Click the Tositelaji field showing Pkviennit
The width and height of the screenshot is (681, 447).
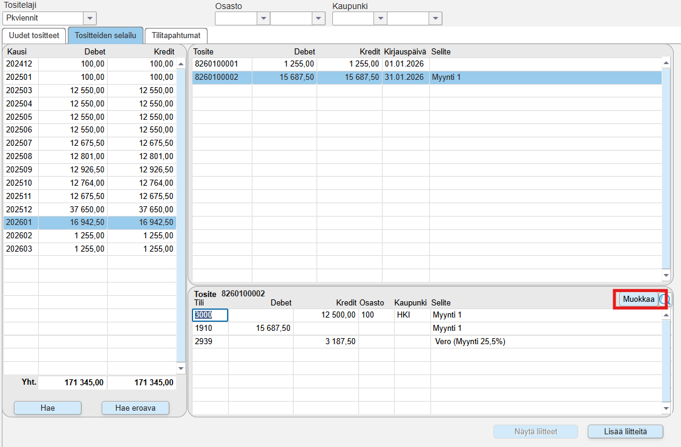[43, 18]
